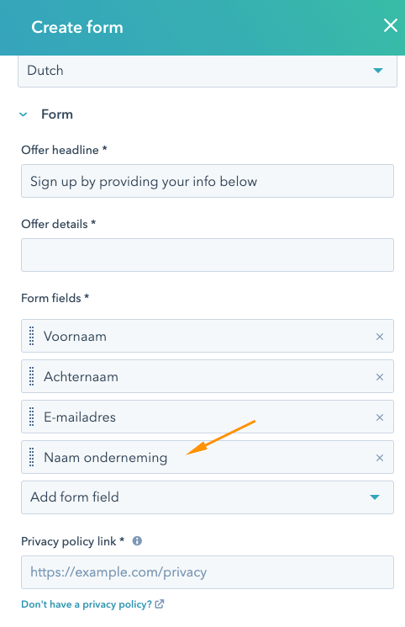Click the Offer headline input field

pyautogui.click(x=208, y=181)
